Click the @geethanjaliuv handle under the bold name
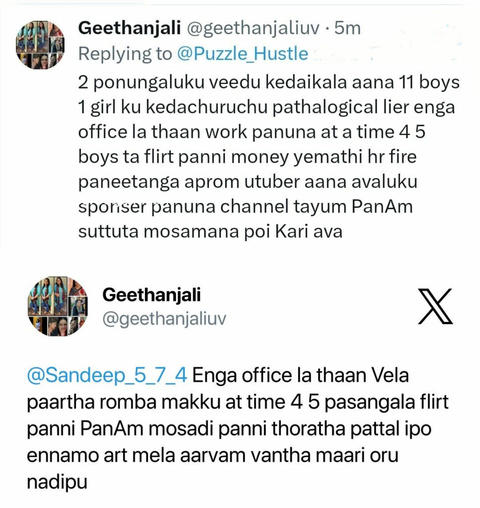Image resolution: width=480 pixels, height=508 pixels. click(x=164, y=319)
